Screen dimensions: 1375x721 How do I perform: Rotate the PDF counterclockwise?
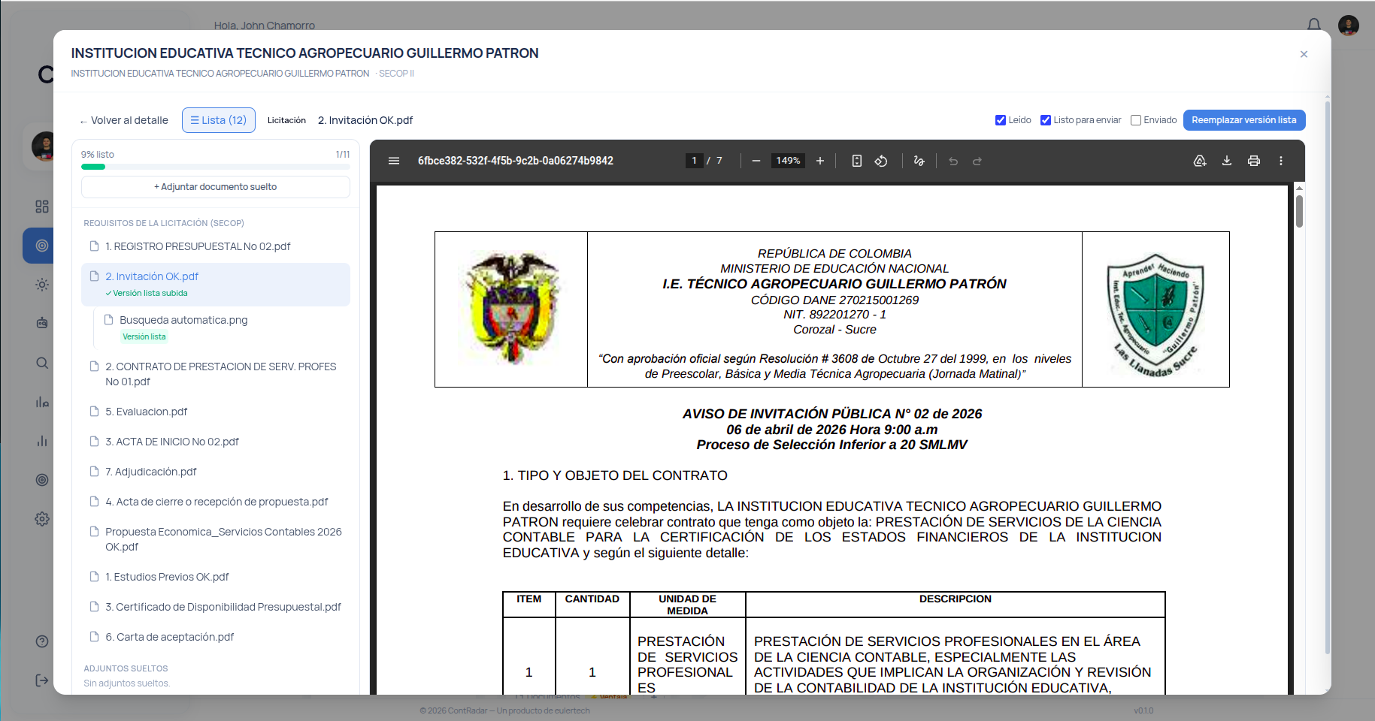[x=881, y=161]
